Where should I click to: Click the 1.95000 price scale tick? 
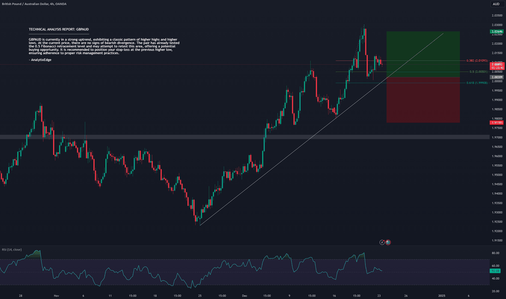497,175
